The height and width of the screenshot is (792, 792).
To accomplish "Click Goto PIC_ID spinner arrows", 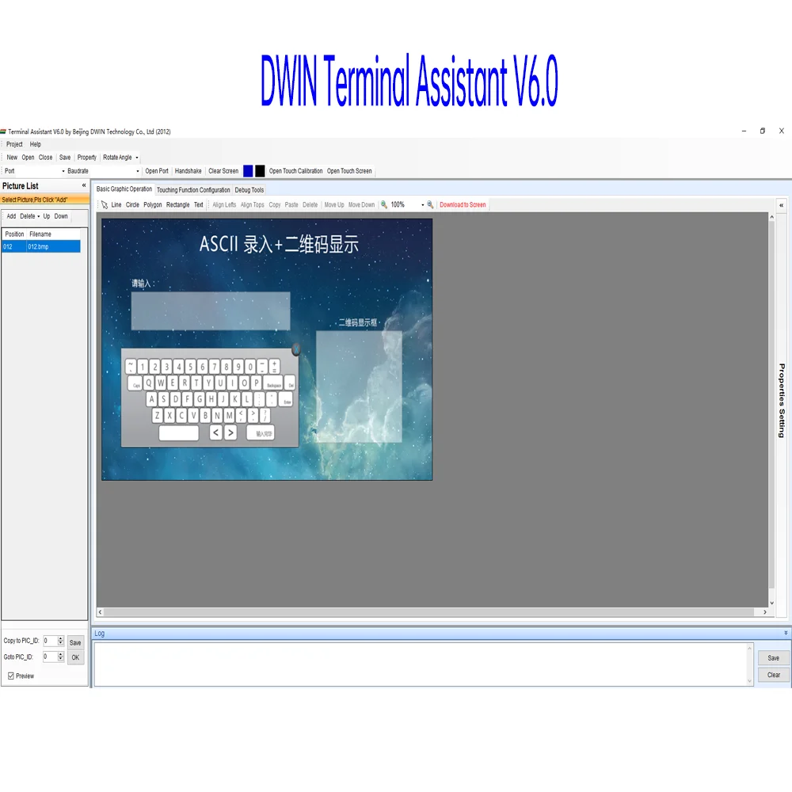I will pyautogui.click(x=61, y=657).
